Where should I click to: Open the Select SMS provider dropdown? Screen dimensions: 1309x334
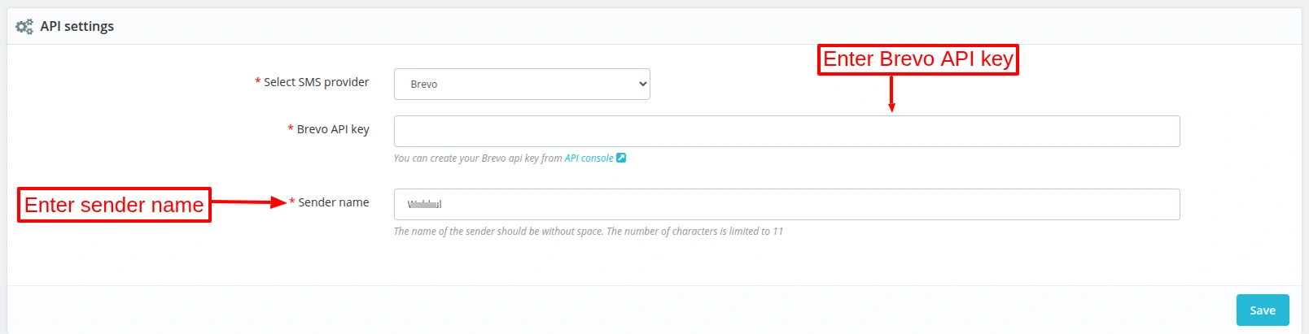522,85
